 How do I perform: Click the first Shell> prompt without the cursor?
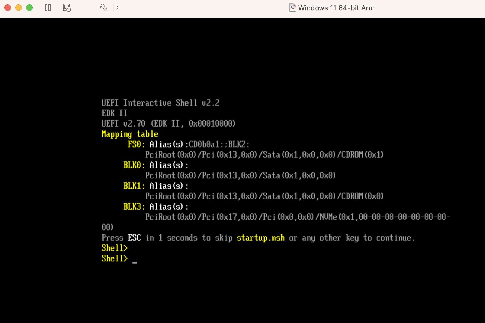(115, 248)
